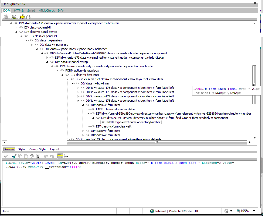
Task: Click the undo arrow in source toolbar
Action: pos(46,156)
